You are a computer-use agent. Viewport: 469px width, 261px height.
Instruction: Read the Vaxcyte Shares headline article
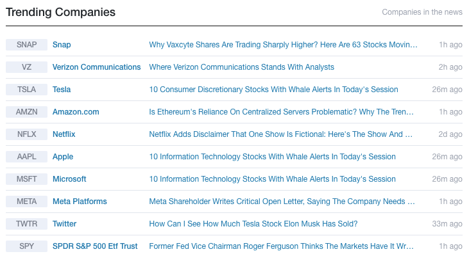283,45
